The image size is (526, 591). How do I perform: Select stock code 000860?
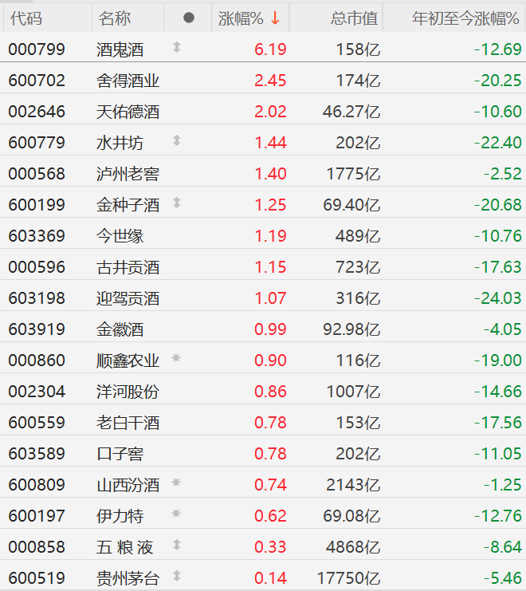(37, 361)
